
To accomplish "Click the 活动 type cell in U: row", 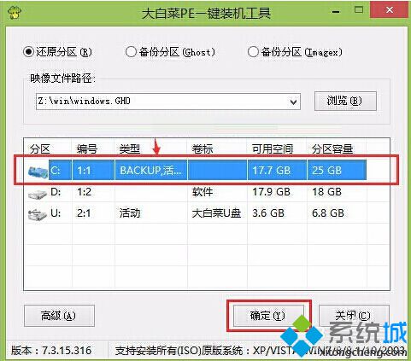I will point(130,213).
